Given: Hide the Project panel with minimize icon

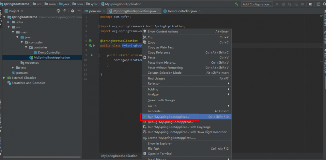Looking at the screenshot, I should pyautogui.click(x=78, y=11).
